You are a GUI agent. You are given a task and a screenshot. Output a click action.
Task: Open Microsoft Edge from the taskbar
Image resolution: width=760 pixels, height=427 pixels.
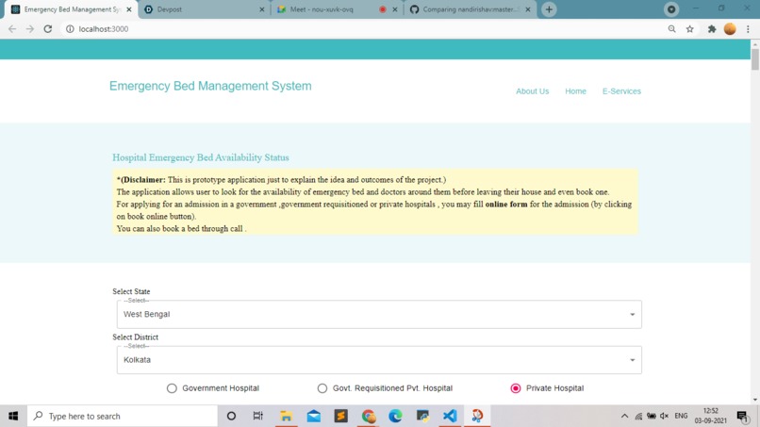pos(395,416)
